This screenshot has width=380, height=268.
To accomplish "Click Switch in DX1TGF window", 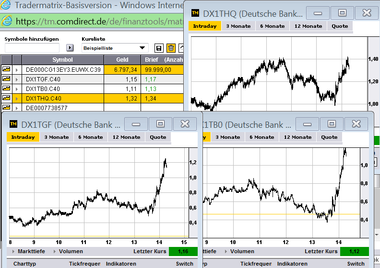I will (x=185, y=264).
